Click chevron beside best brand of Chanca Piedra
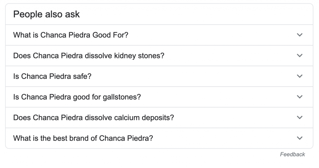 point(299,138)
